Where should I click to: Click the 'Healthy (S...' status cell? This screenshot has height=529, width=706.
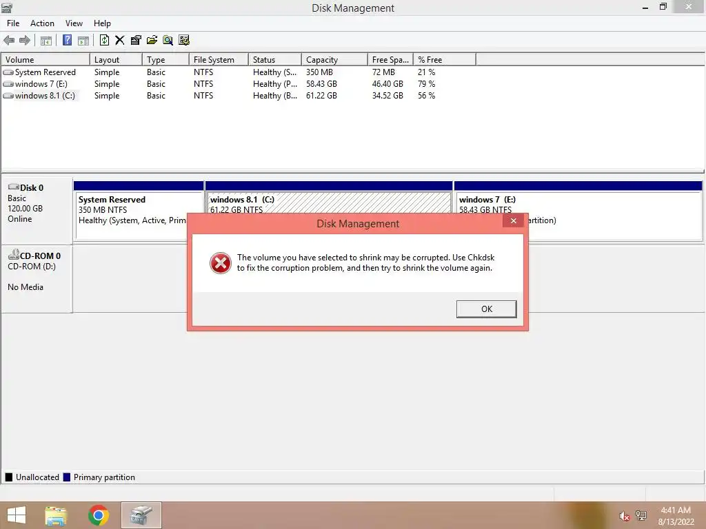(x=274, y=72)
